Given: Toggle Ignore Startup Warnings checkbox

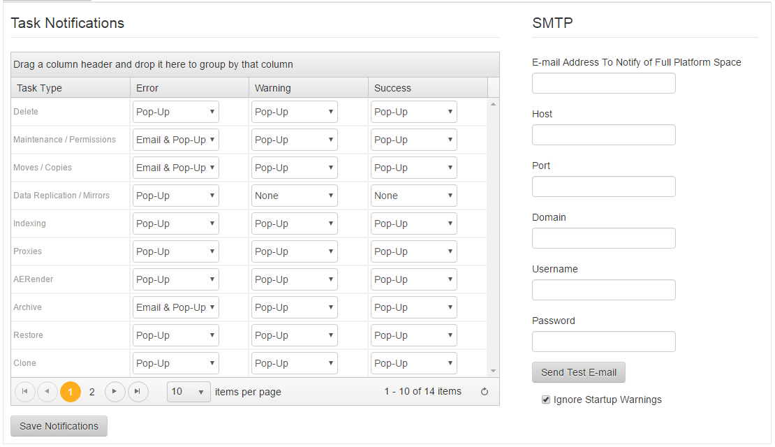Looking at the screenshot, I should (x=546, y=400).
